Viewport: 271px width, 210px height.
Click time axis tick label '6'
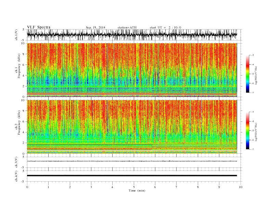click(x=155, y=187)
